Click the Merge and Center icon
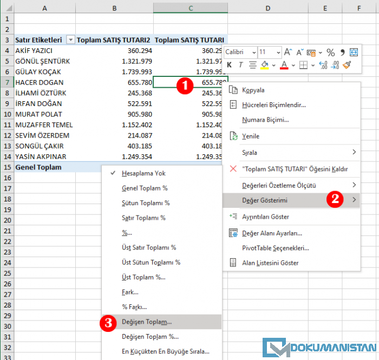This screenshot has width=379, height=360. click(354, 52)
